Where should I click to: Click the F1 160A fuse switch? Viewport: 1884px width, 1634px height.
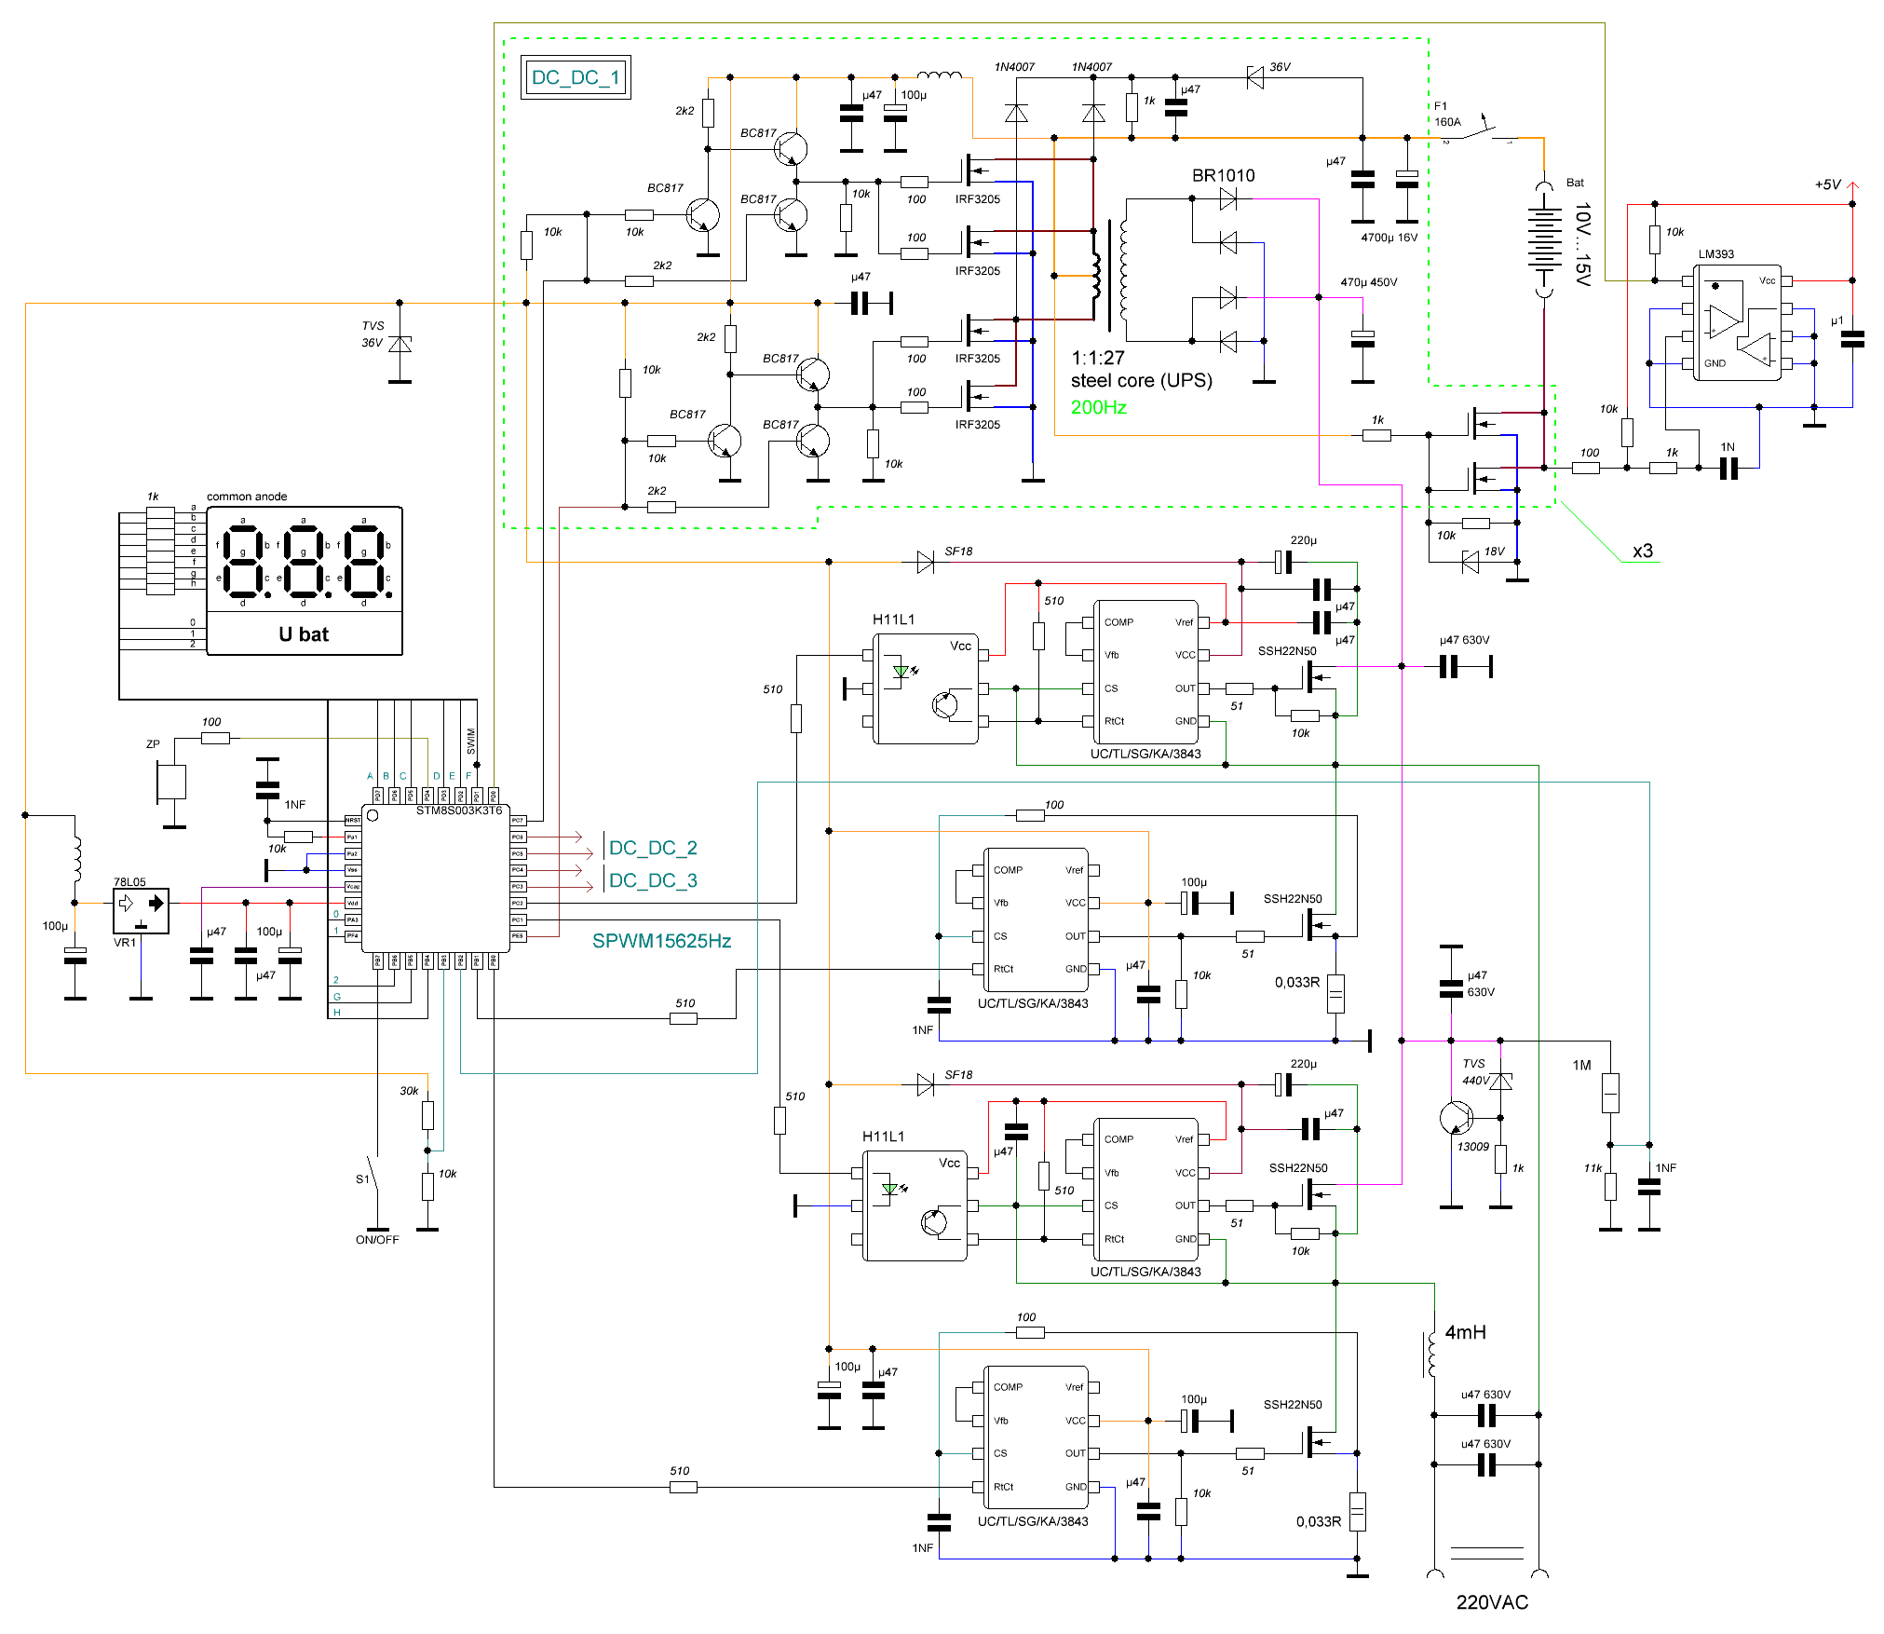pyautogui.click(x=1481, y=133)
